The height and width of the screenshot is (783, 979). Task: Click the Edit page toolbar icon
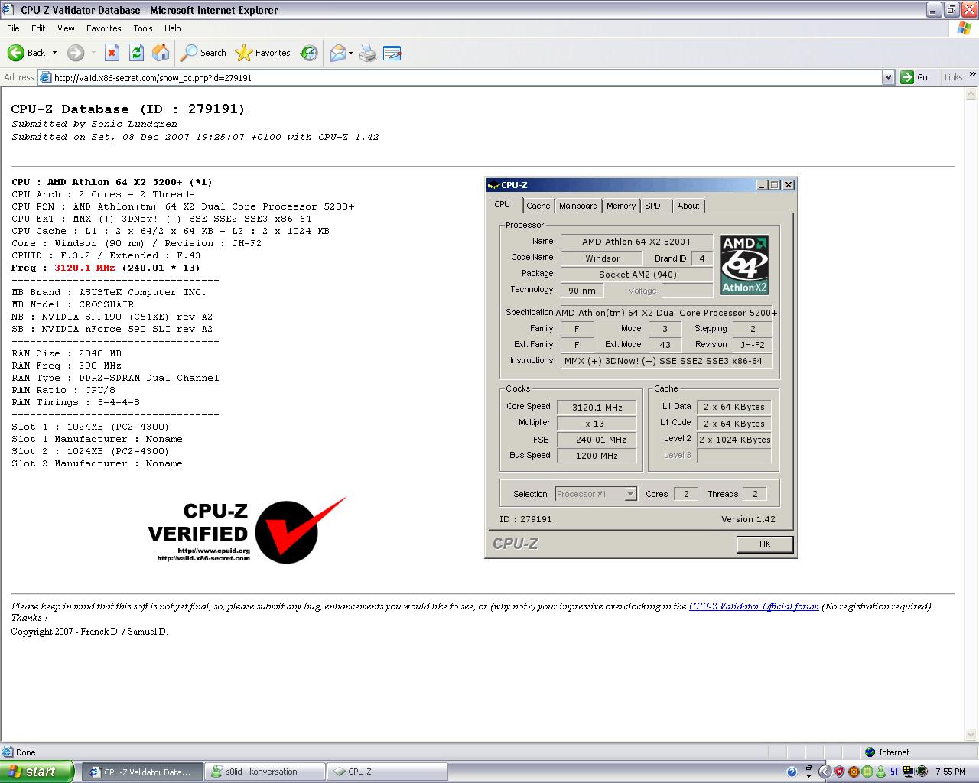(x=392, y=53)
